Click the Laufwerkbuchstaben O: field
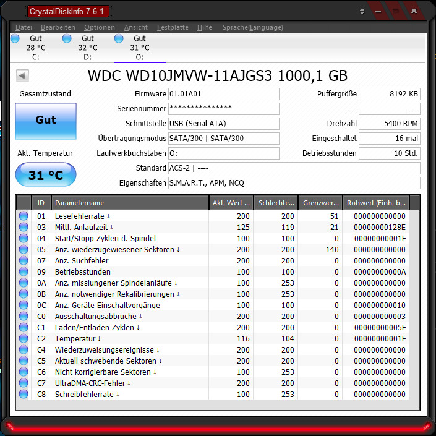This screenshot has width=436, height=436. point(223,153)
